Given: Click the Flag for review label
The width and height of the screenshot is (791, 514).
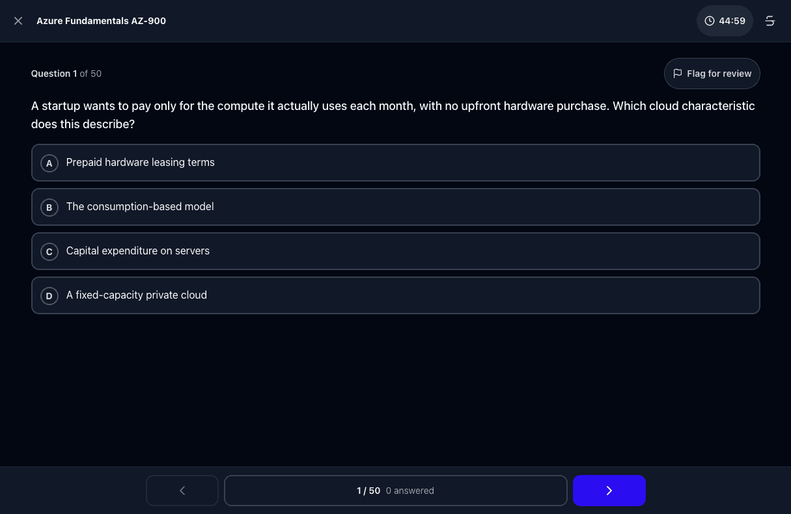Looking at the screenshot, I should (719, 74).
